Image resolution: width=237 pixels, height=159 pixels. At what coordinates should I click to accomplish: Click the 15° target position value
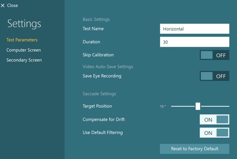(163, 106)
